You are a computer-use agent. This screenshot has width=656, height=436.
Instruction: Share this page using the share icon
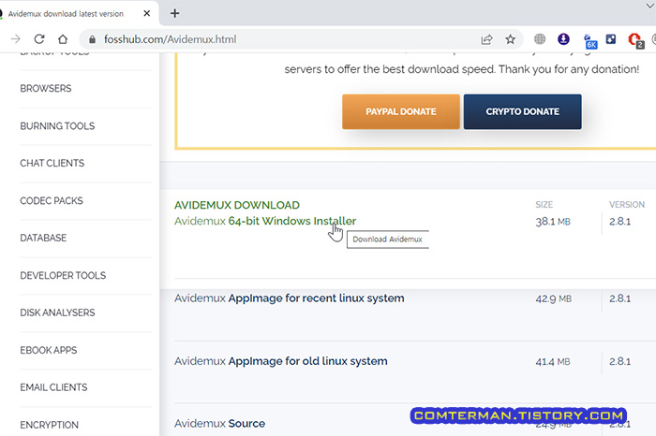coord(486,39)
